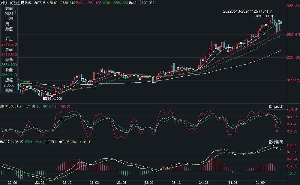The width and height of the screenshot is (300, 185).
Task: Click the 23.06 time axis marker
Action: coord(122,183)
